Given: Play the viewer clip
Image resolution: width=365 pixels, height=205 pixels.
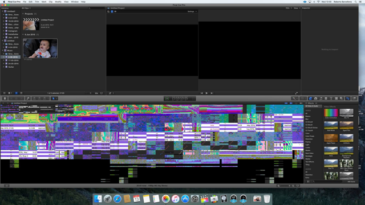Looking at the screenshot, I should (206, 93).
